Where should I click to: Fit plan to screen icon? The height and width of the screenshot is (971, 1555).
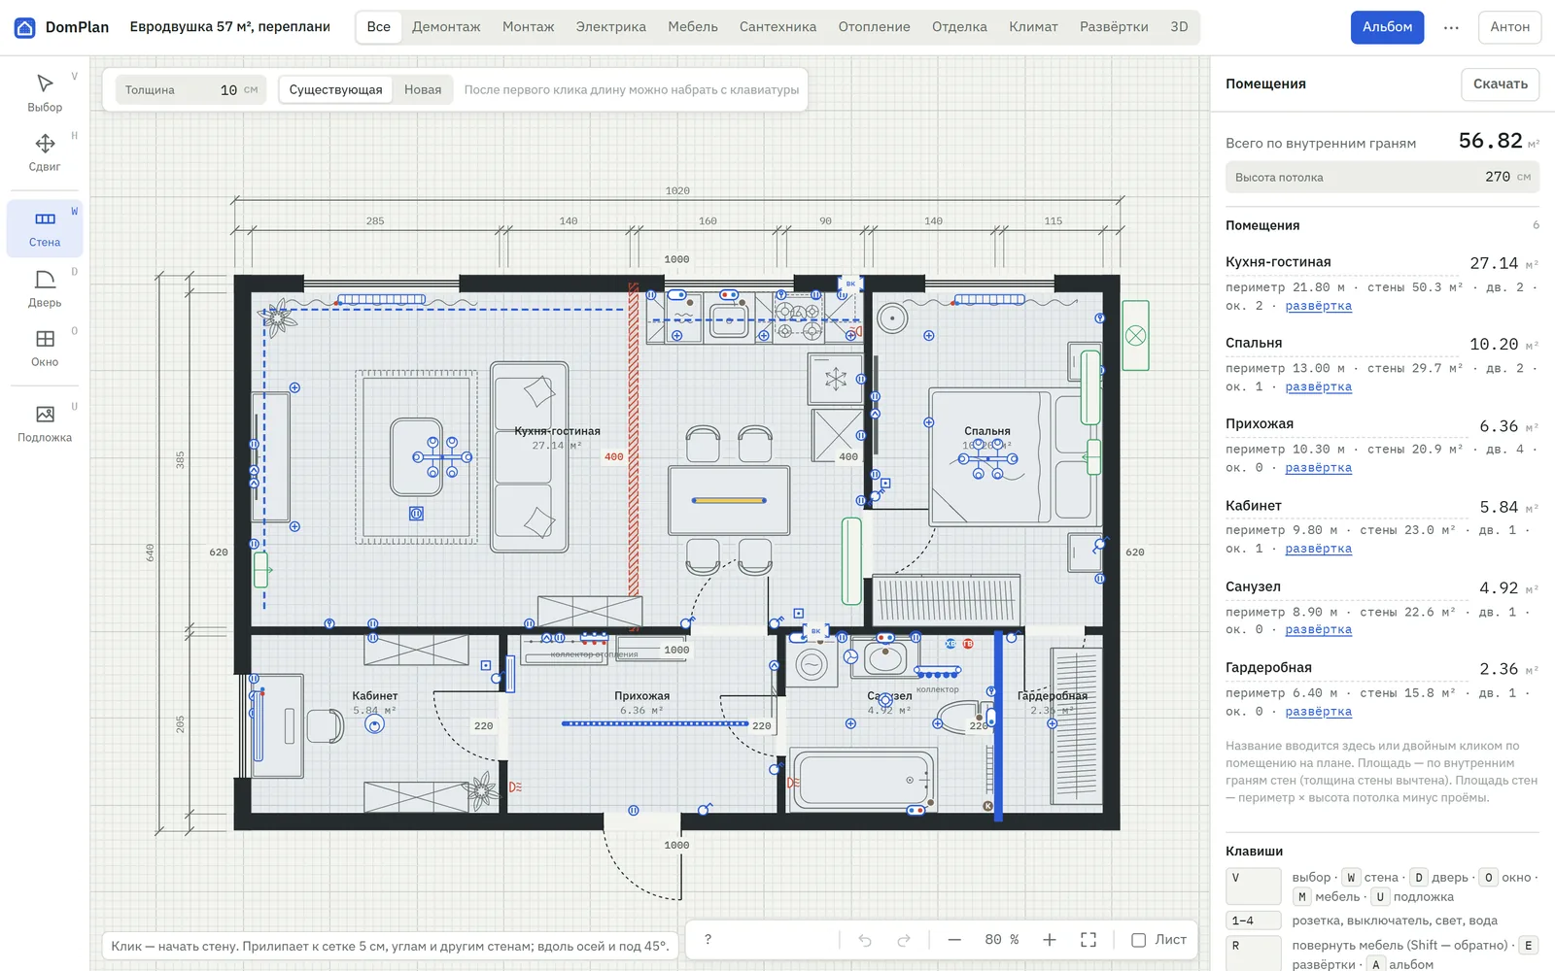tap(1088, 940)
